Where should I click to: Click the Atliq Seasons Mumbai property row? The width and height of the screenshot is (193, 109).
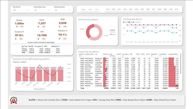pos(129,61)
